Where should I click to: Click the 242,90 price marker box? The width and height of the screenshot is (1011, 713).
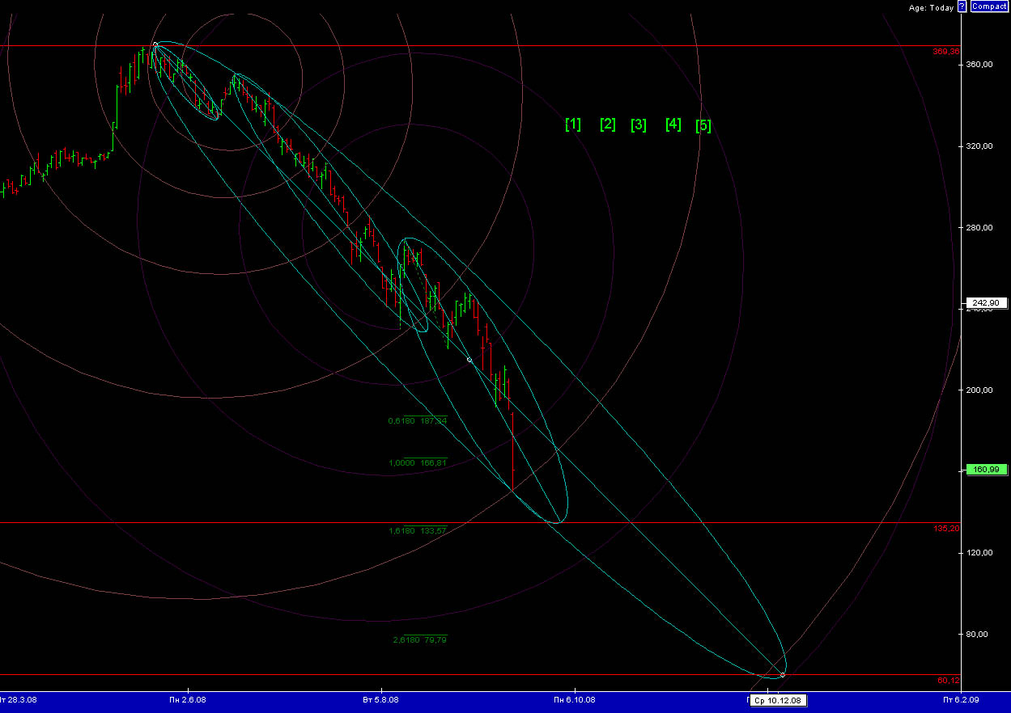[987, 302]
